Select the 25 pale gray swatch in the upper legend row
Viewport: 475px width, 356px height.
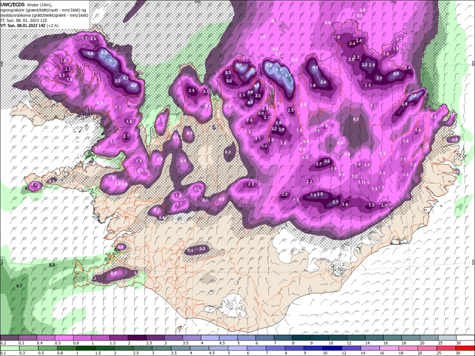pyautogui.click(x=448, y=338)
